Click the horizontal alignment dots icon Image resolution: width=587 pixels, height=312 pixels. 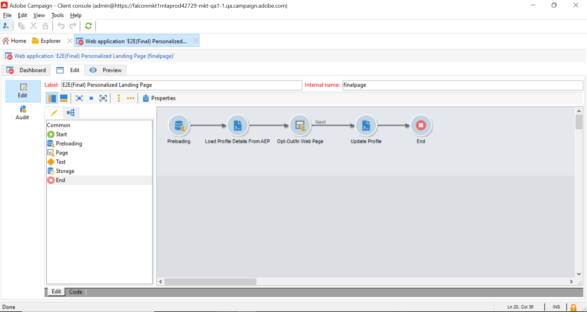click(x=131, y=98)
